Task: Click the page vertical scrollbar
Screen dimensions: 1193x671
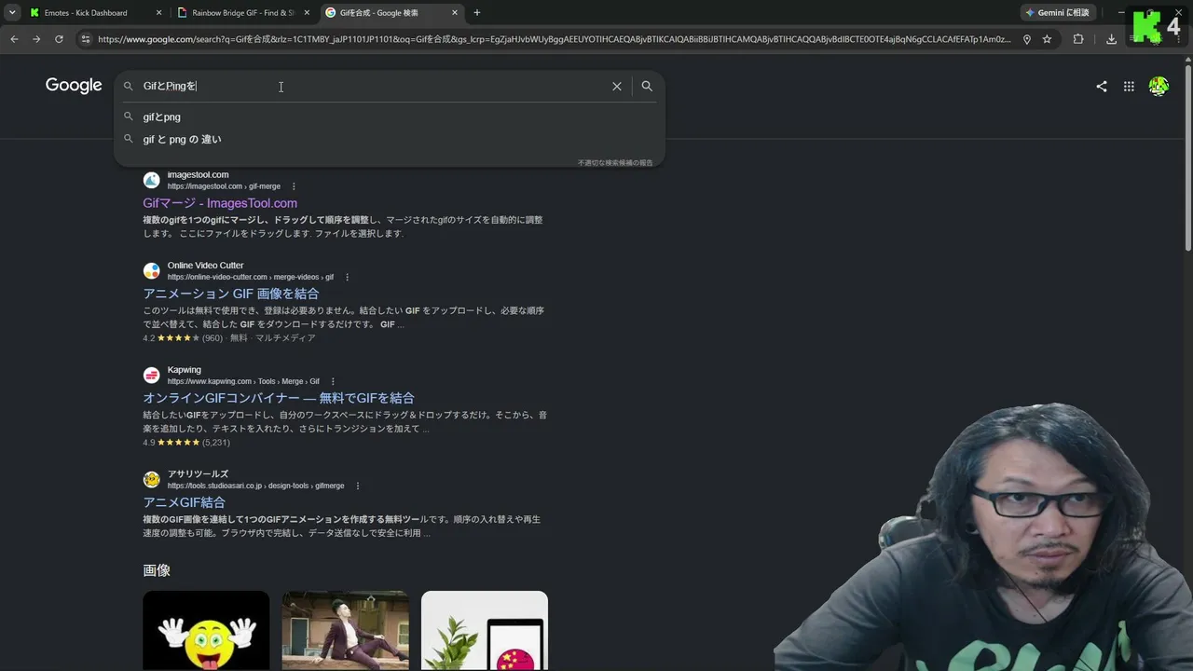Action: pos(1187,156)
